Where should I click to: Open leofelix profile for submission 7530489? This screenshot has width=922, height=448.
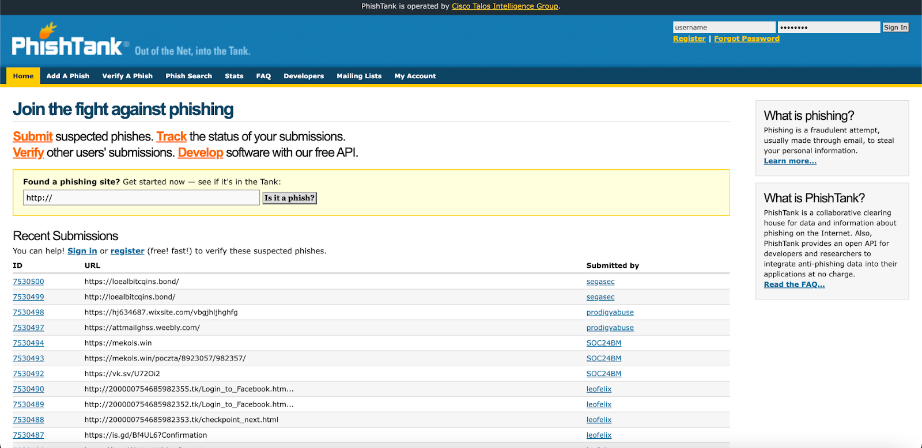tap(599, 404)
